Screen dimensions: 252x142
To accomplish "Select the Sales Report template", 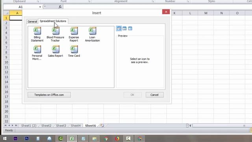I will coord(56,51).
